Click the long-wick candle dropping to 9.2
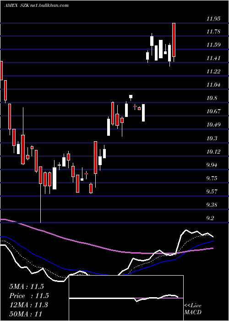This screenshot has width=229, height=321. [40, 194]
